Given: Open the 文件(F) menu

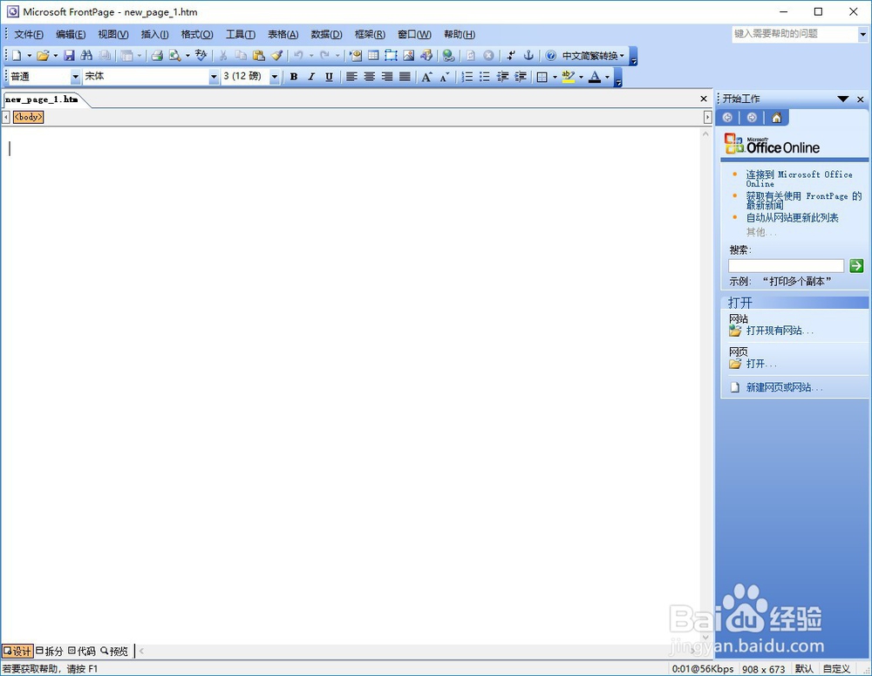Looking at the screenshot, I should (x=29, y=35).
